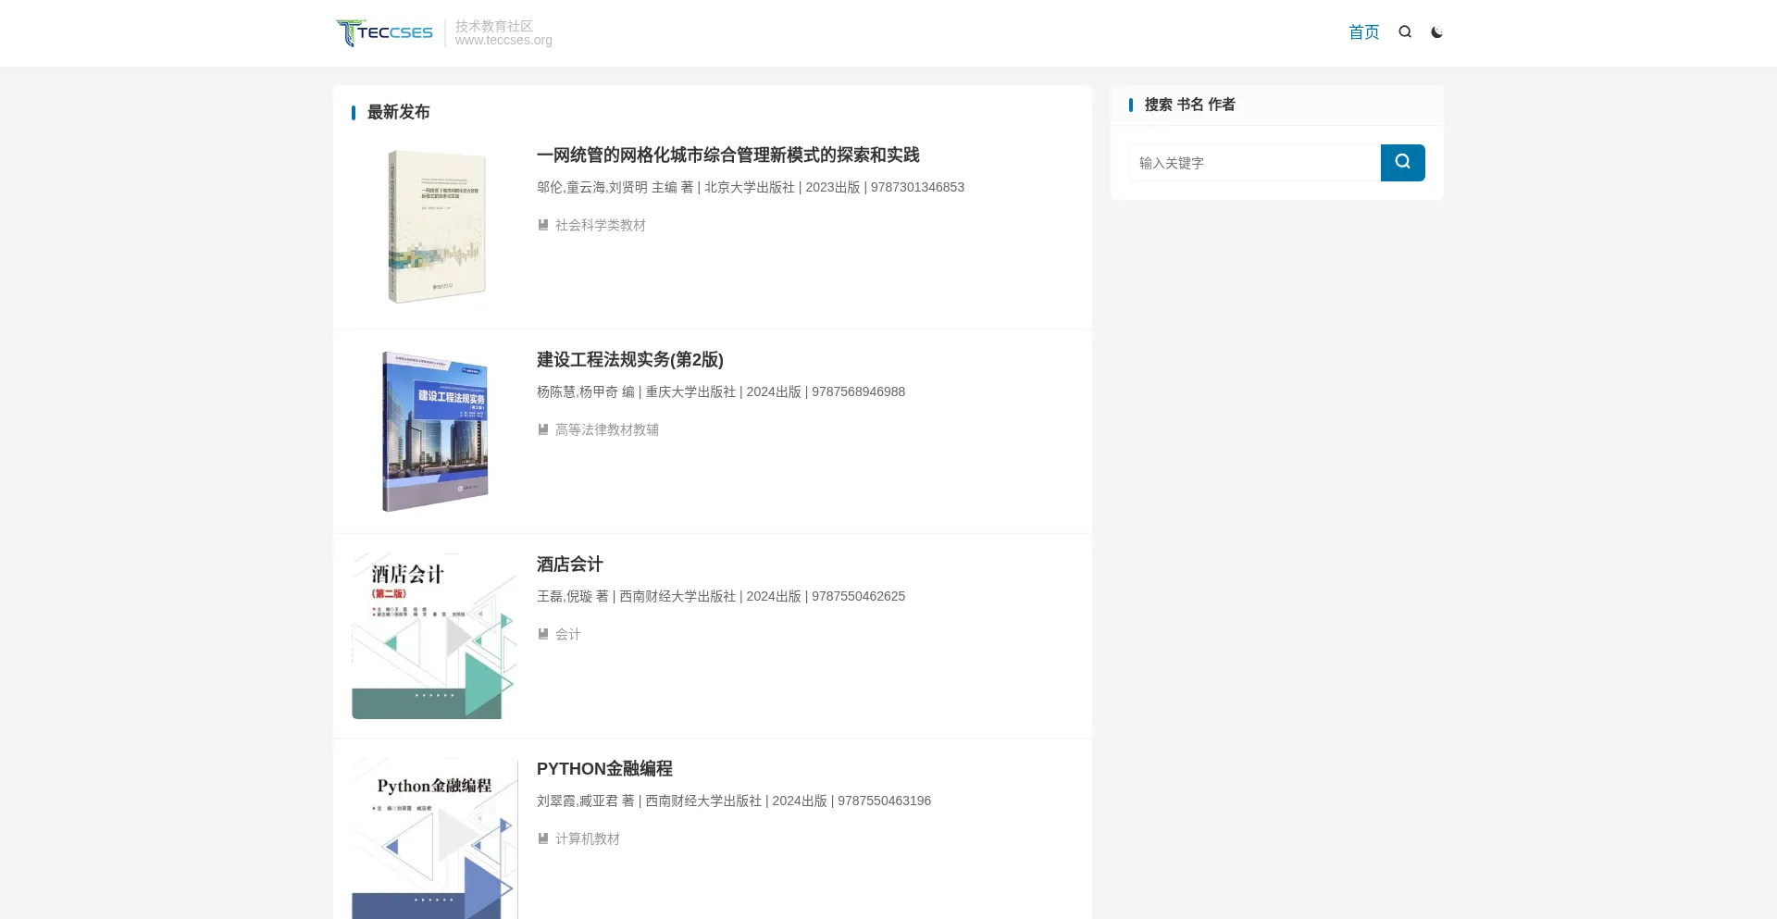Click the 技术教育社区 www.teccses.org site text

[x=503, y=32]
